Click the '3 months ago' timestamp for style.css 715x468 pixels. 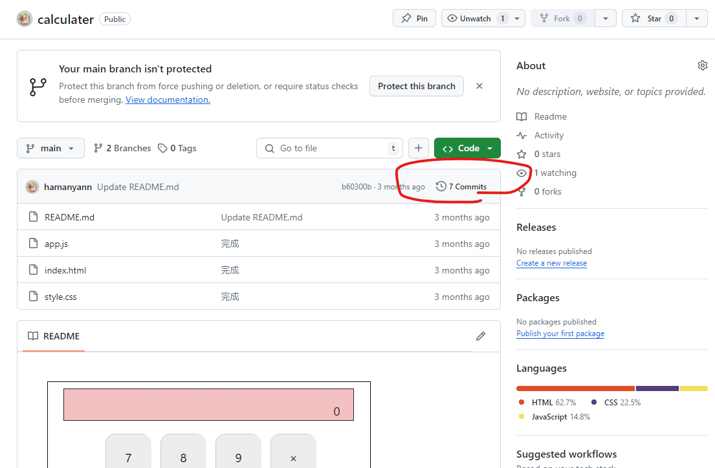point(462,297)
